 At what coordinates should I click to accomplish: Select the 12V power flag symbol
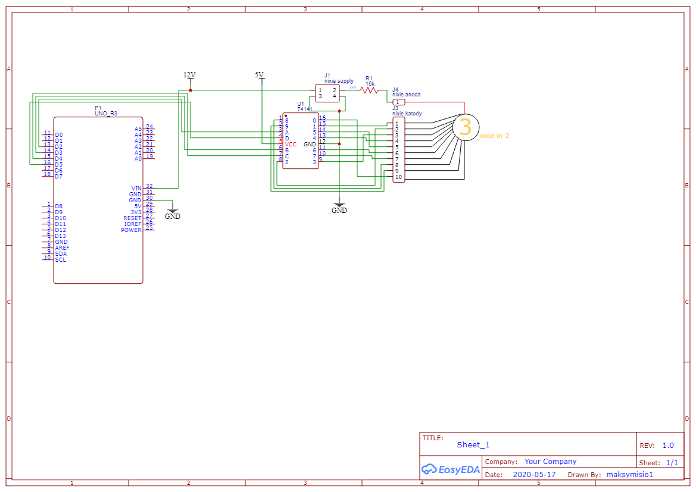coord(189,77)
